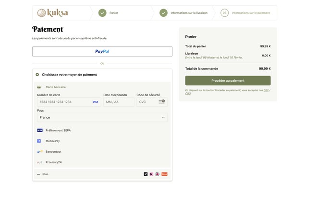Click the Przelewy24 logo icon
Image resolution: width=317 pixels, height=203 pixels.
click(x=39, y=162)
